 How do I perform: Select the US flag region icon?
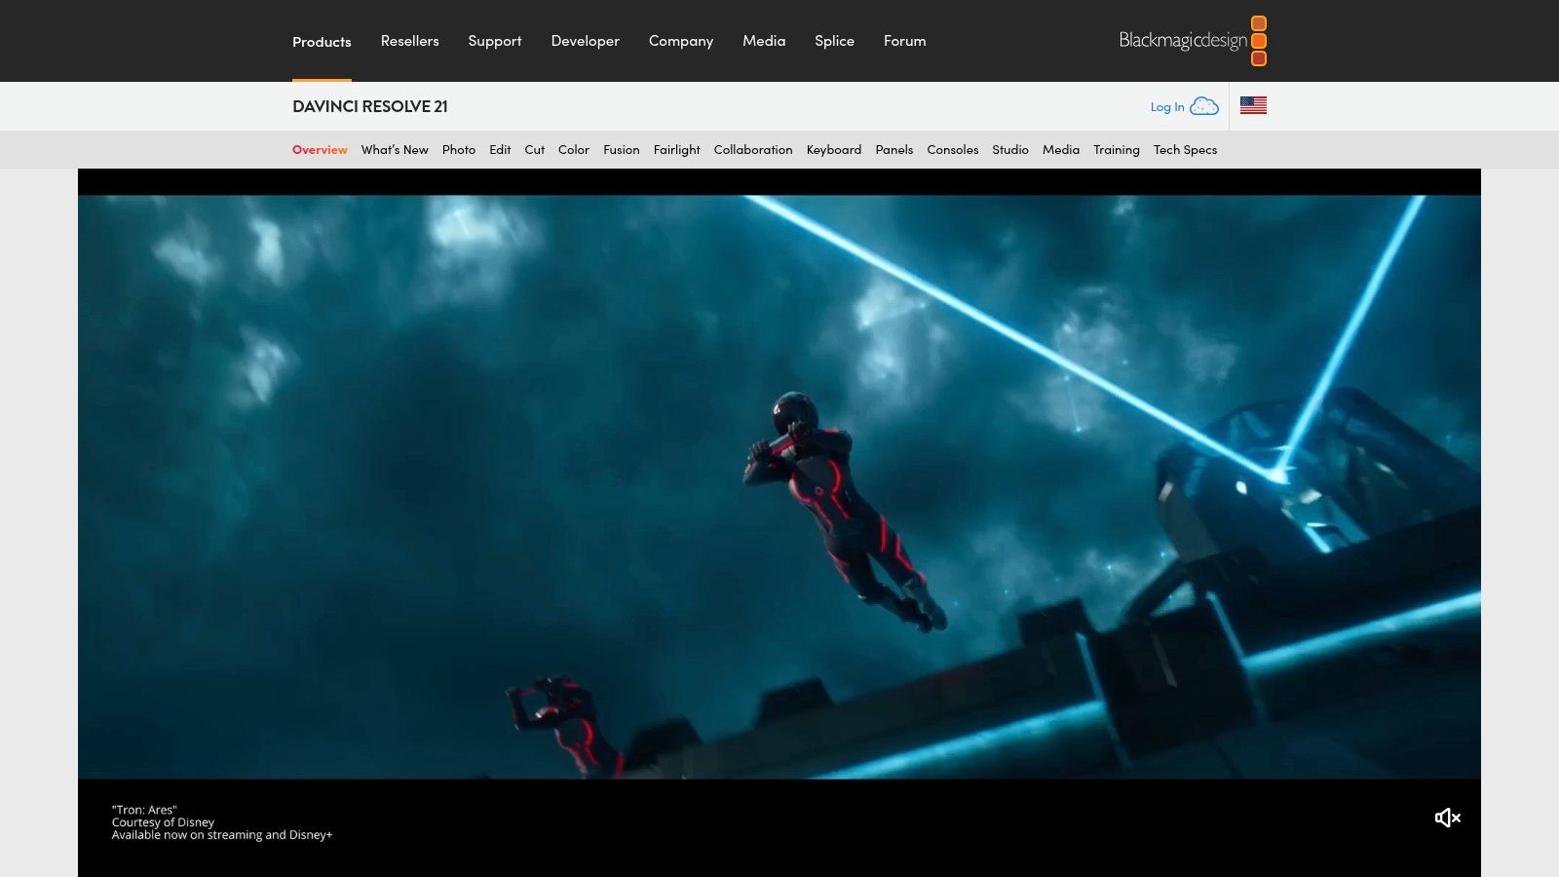point(1253,105)
